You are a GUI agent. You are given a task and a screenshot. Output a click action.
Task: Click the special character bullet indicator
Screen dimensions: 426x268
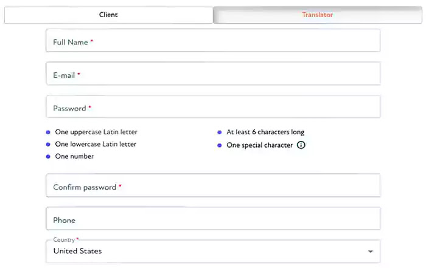[220, 145]
